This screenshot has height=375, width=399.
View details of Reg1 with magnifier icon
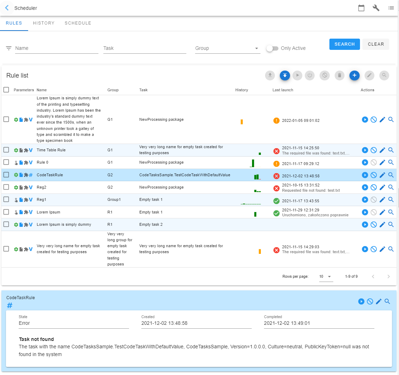click(x=391, y=199)
